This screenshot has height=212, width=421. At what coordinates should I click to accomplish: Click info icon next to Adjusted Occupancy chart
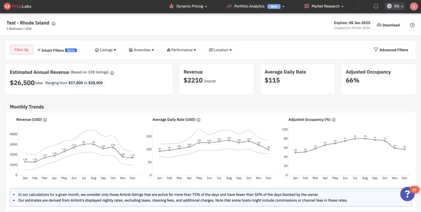pos(334,120)
